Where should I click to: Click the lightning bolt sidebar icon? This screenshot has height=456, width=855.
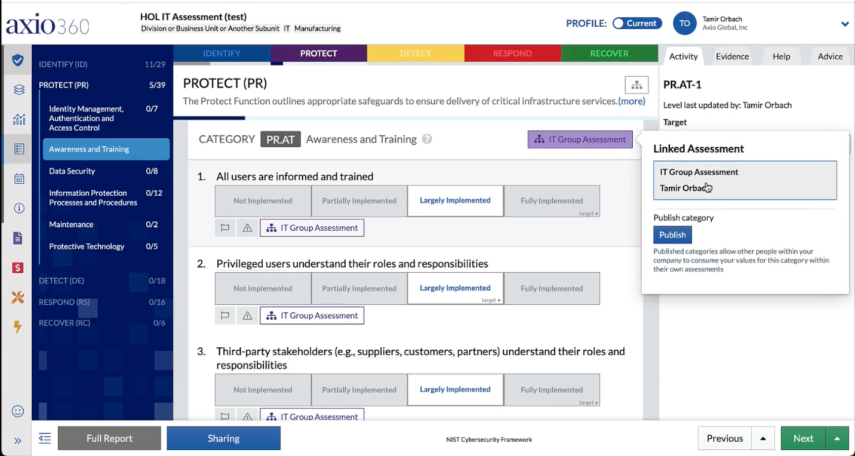18,327
